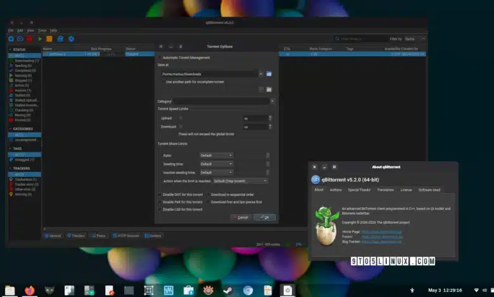This screenshot has width=494, height=297.
Task: Click the green connection status icon in status bar
Action: tap(288, 244)
